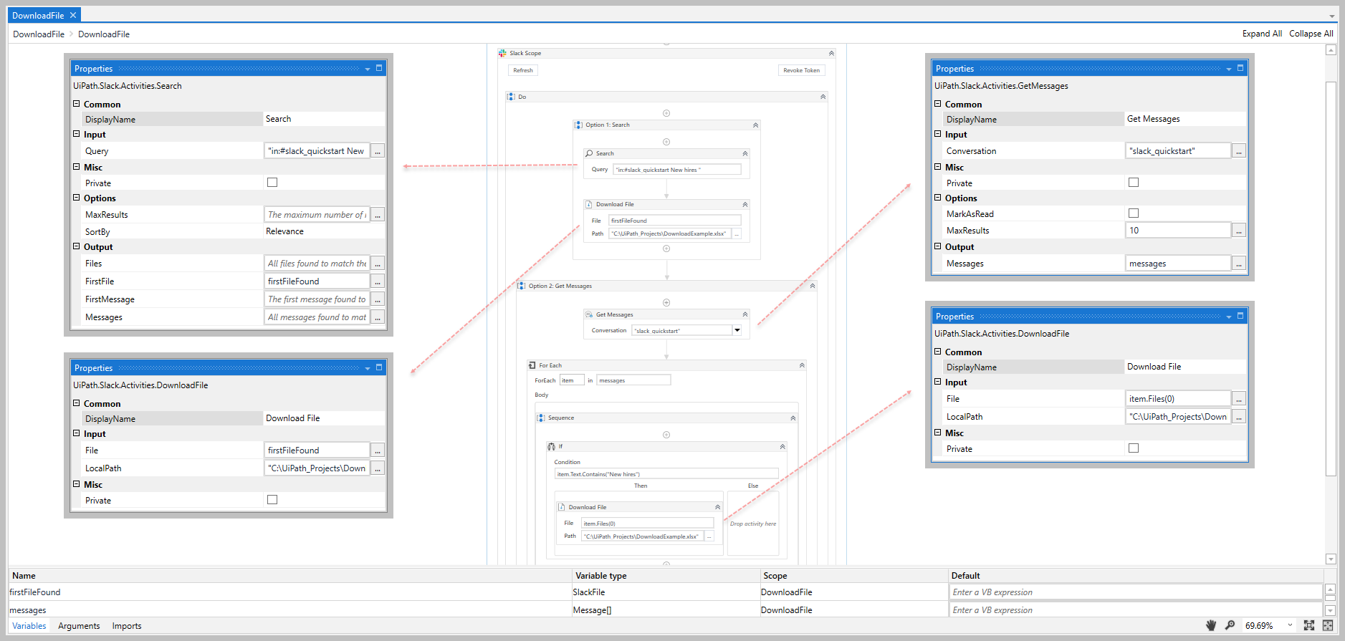Switch to the Imports tab
This screenshot has height=641, width=1345.
(127, 626)
